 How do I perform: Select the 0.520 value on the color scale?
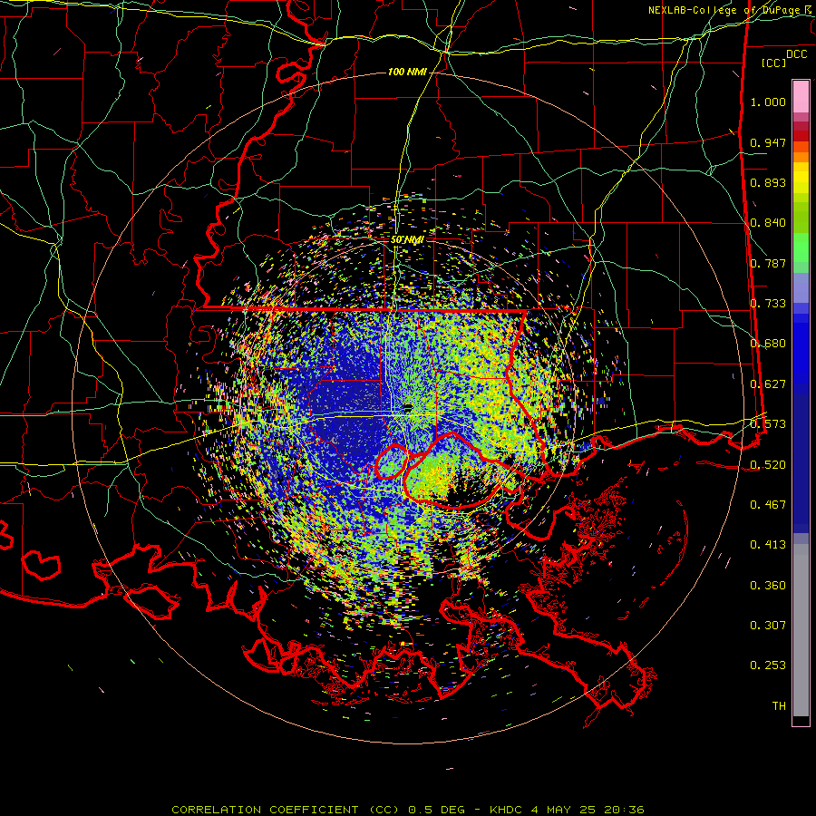point(768,465)
